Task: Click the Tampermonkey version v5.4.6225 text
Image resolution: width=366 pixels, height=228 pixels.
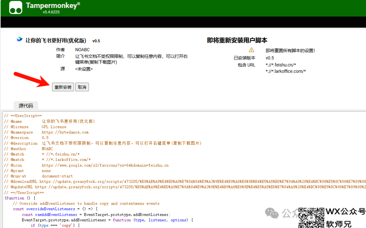Action: pyautogui.click(x=51, y=12)
